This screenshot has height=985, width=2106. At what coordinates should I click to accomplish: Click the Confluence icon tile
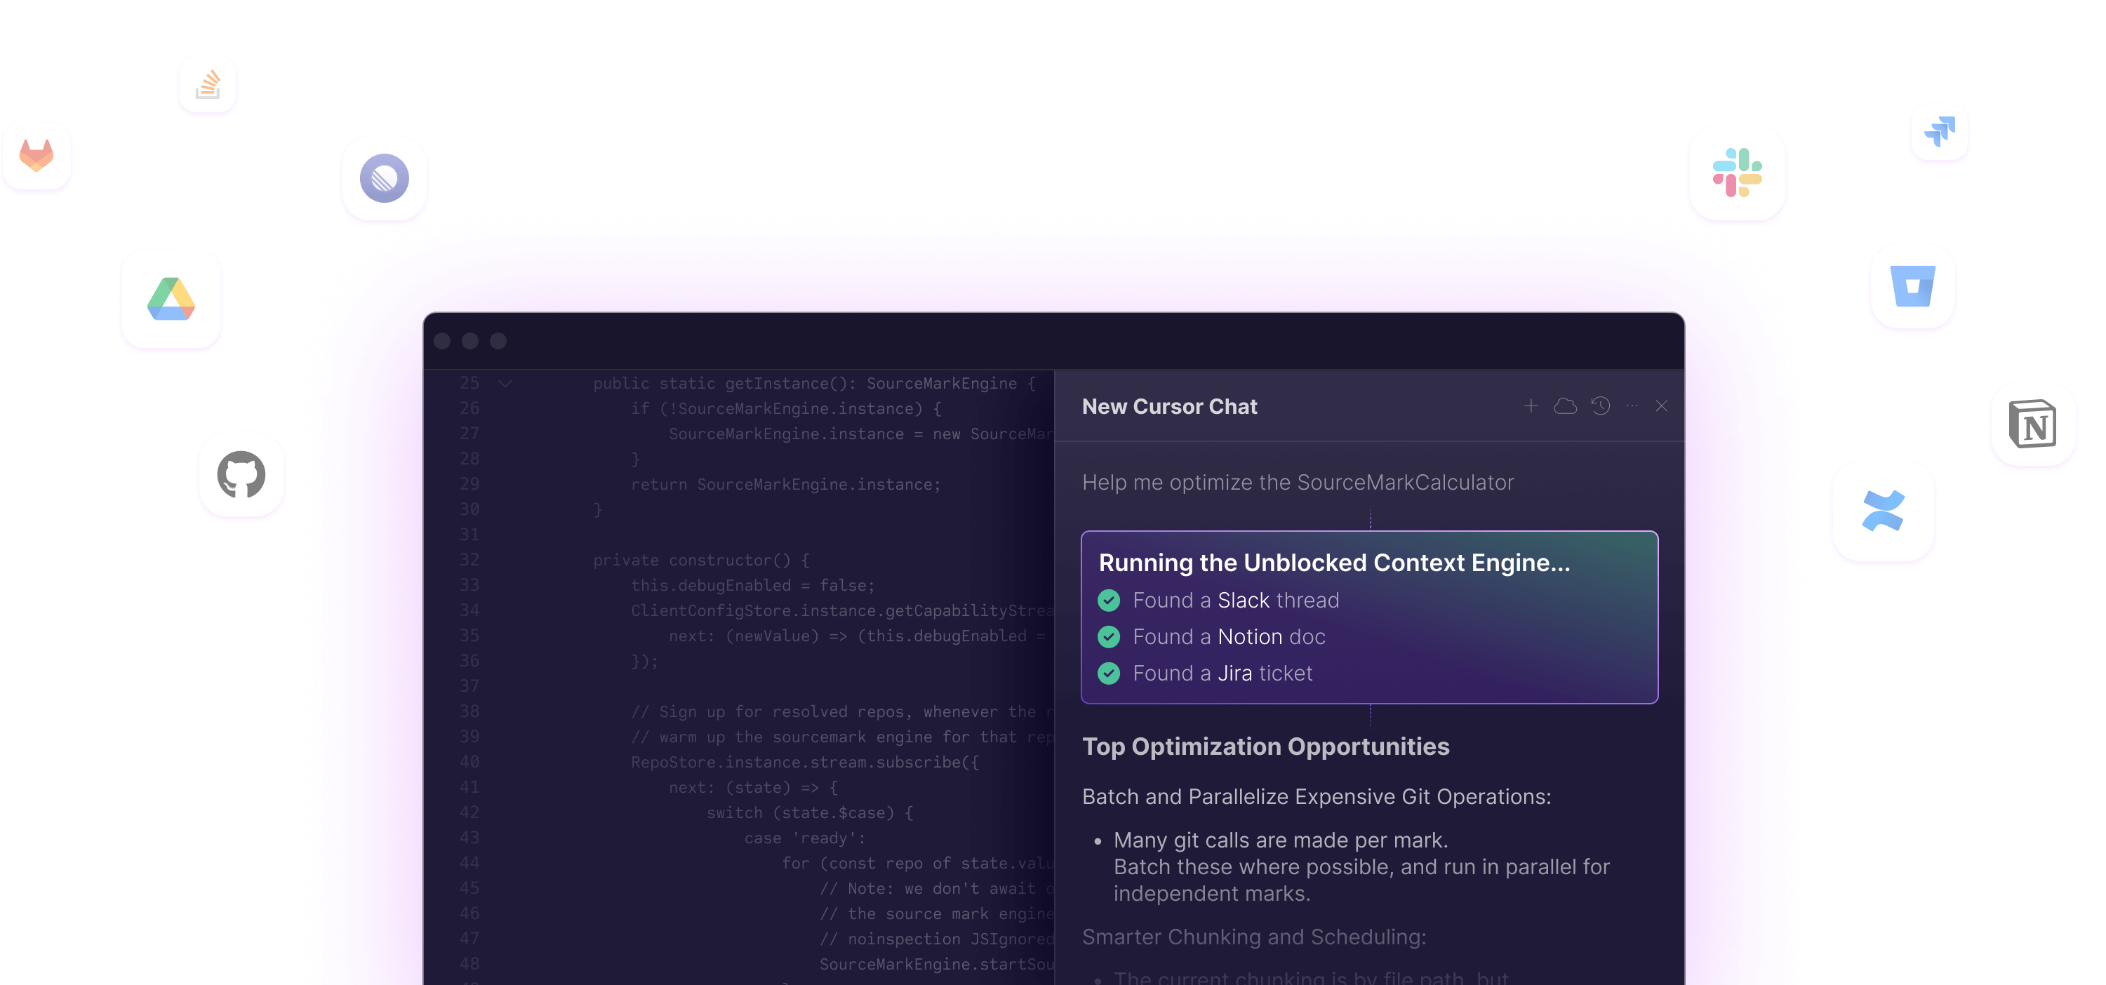[1883, 511]
